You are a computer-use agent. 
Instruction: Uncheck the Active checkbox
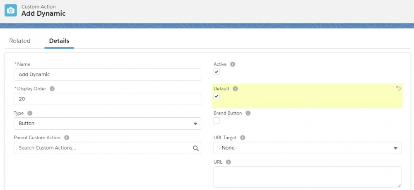(x=217, y=72)
